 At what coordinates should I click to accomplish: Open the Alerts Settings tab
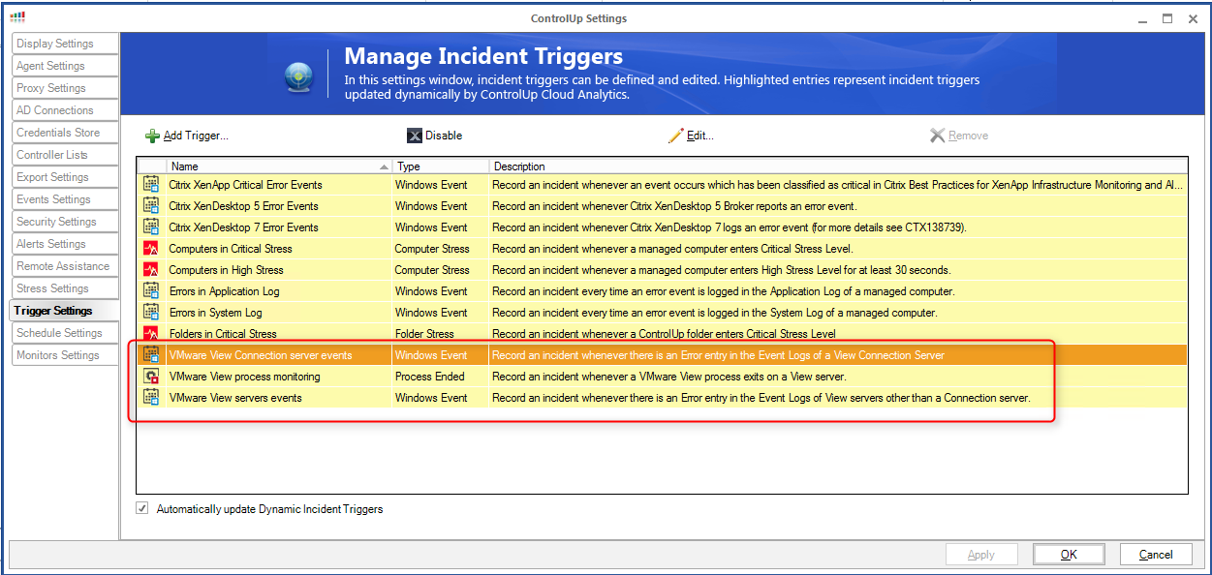(x=65, y=244)
